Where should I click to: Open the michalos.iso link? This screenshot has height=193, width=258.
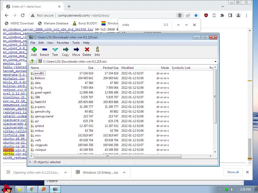coord(14,78)
